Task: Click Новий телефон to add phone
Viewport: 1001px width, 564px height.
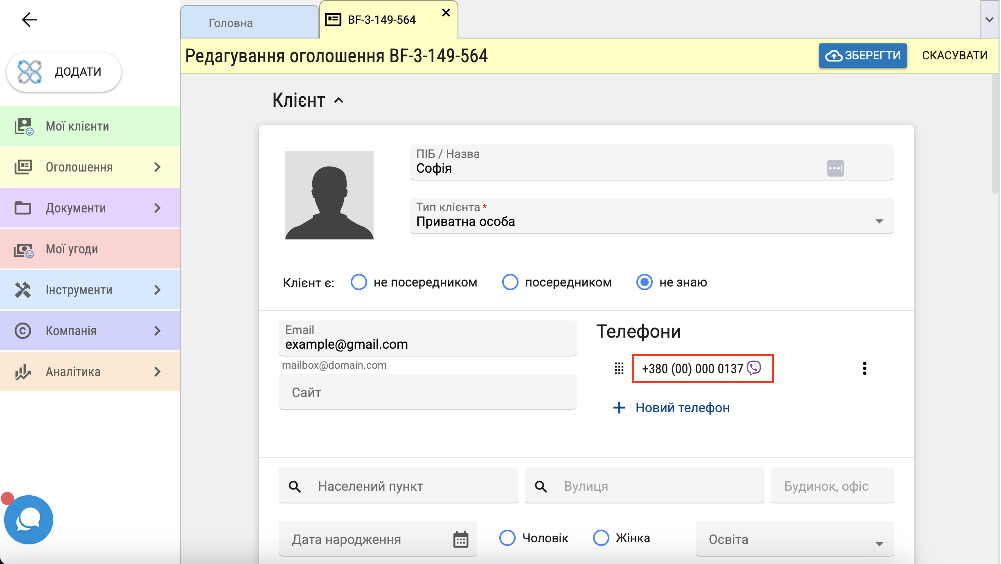Action: point(671,408)
